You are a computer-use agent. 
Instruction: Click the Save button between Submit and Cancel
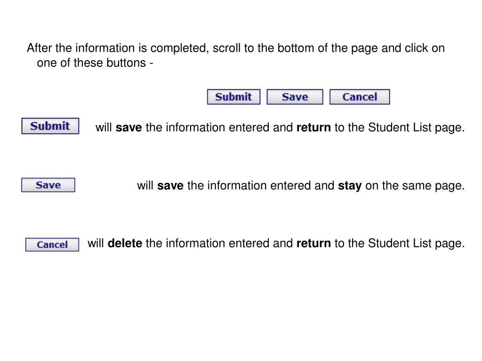tap(295, 97)
